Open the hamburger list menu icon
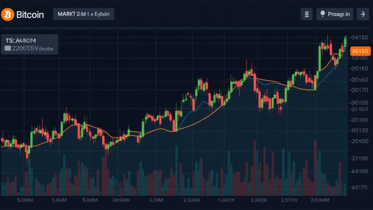 coord(307,14)
